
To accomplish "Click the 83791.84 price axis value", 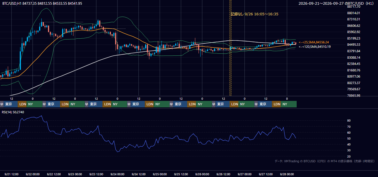I will tap(353, 51).
